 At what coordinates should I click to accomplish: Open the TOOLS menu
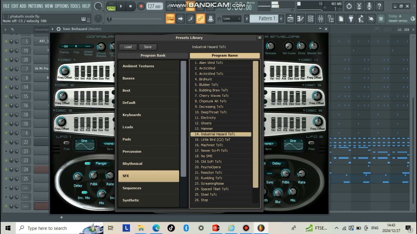click(x=75, y=6)
